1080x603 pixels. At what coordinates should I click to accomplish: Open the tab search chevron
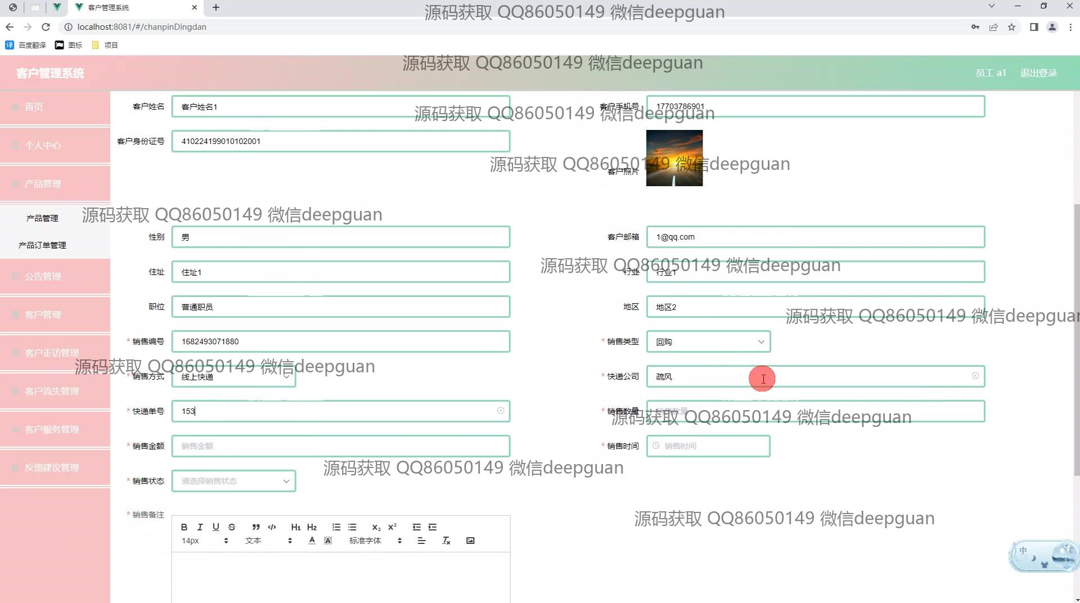tap(992, 6)
